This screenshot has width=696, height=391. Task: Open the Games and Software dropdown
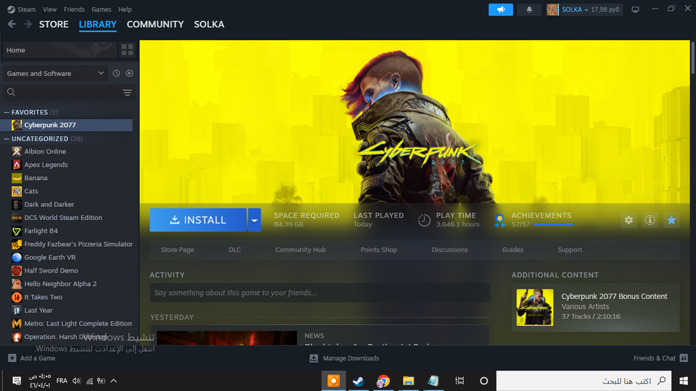coord(55,73)
